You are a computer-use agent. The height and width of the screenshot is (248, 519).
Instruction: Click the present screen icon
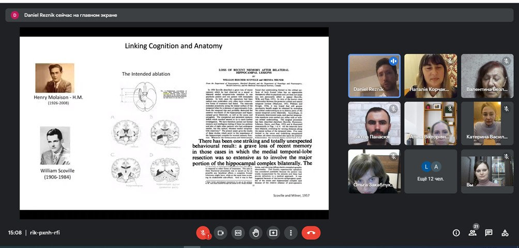(x=273, y=233)
